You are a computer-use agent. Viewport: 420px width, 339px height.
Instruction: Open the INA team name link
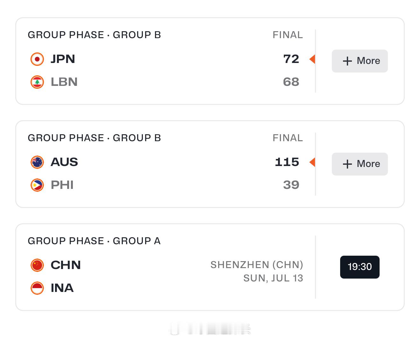coord(62,288)
